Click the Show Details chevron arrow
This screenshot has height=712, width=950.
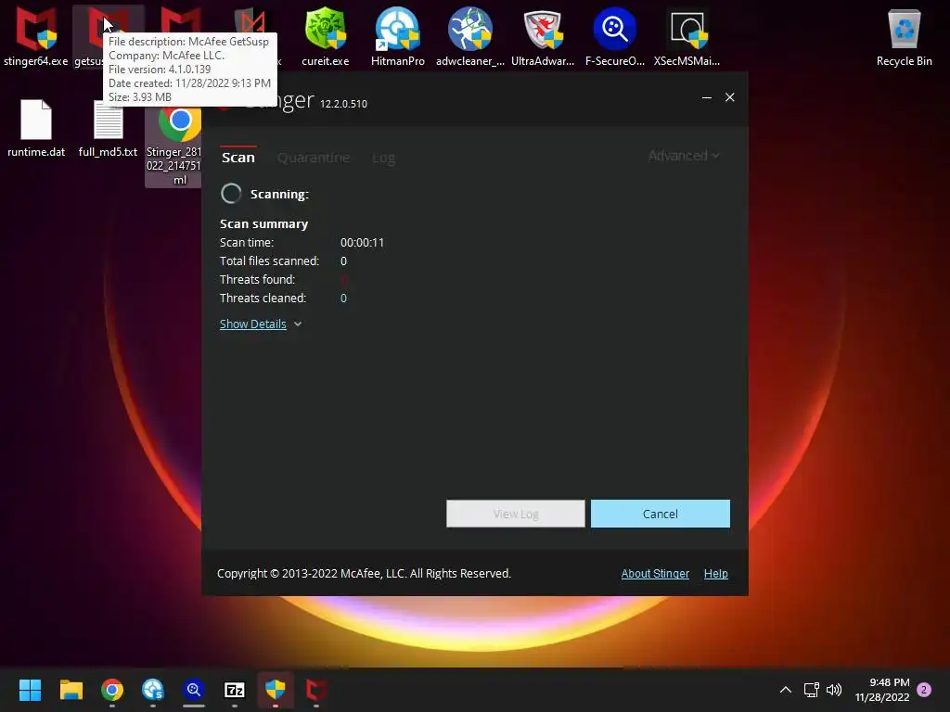[x=298, y=324]
